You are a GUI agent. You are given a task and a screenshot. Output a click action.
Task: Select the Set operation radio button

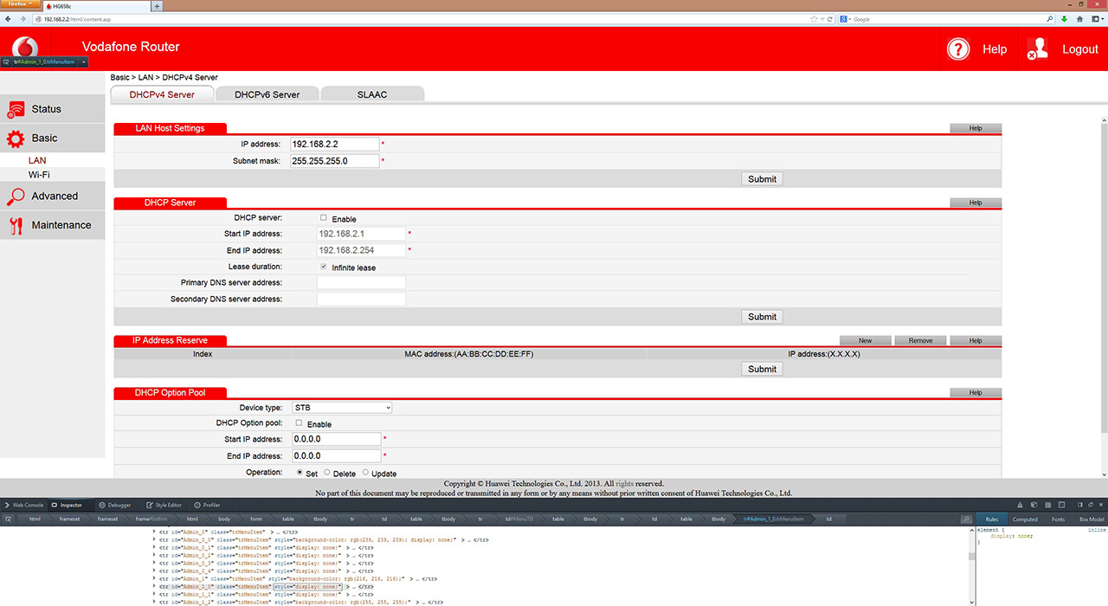(x=300, y=473)
